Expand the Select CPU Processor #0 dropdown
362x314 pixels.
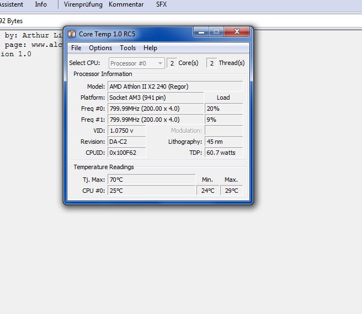tap(137, 63)
